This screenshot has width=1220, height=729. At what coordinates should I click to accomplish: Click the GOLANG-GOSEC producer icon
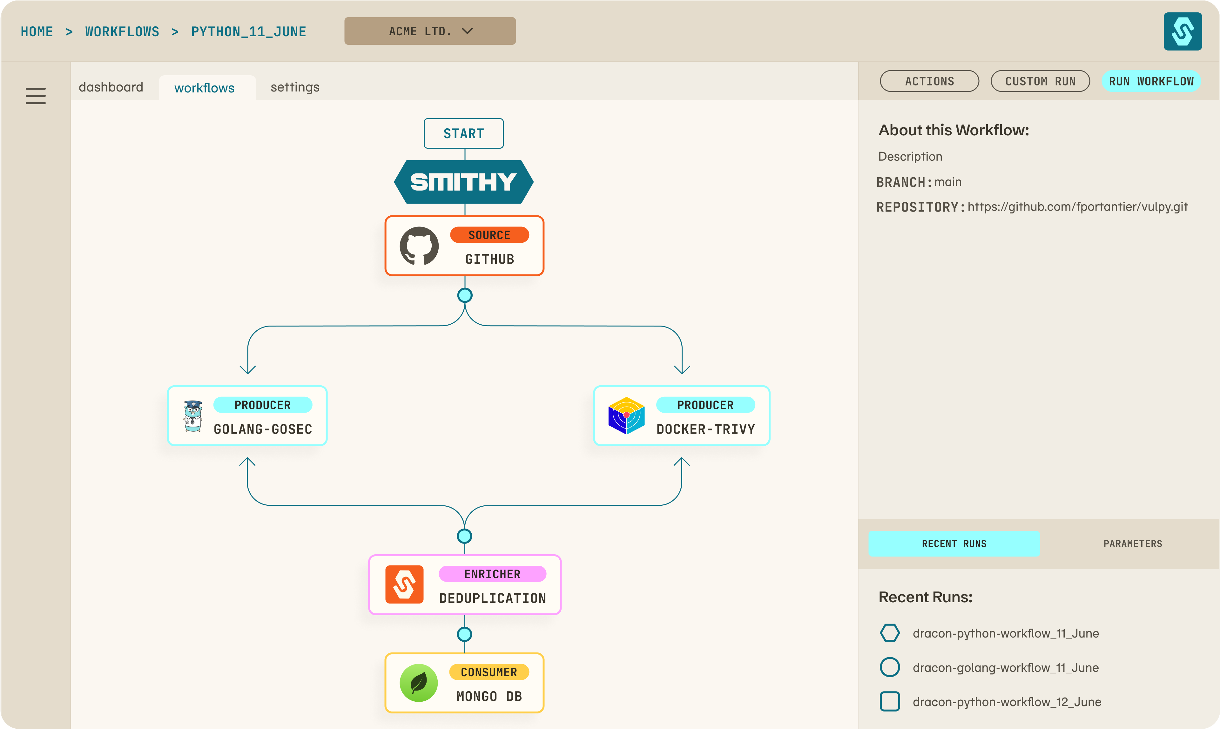tap(192, 416)
